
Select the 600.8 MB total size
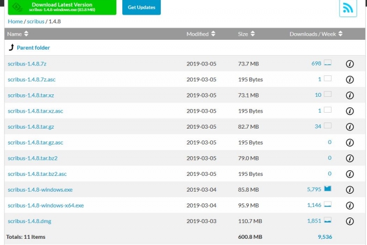pyautogui.click(x=250, y=237)
